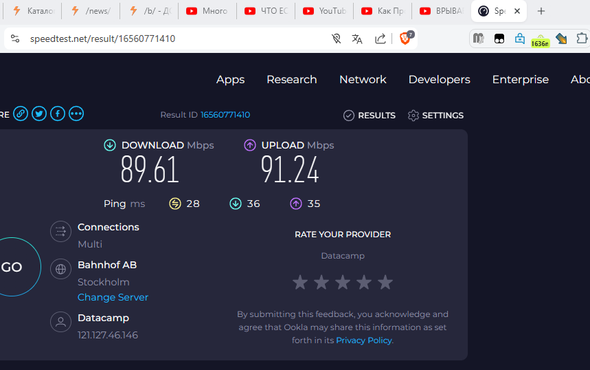Image resolution: width=590 pixels, height=370 pixels.
Task: Switch to the ЧТО ЕС YouTube tab
Action: coord(266,11)
